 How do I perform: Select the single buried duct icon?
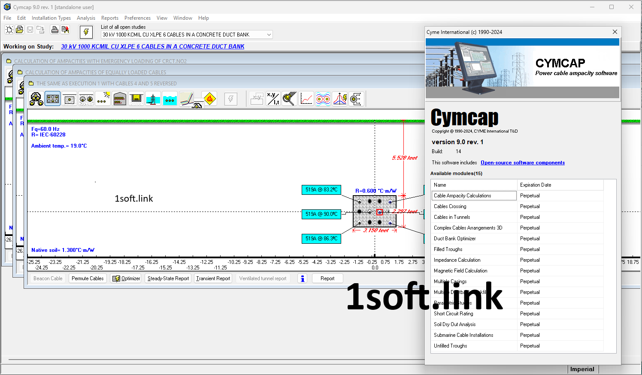(x=70, y=99)
